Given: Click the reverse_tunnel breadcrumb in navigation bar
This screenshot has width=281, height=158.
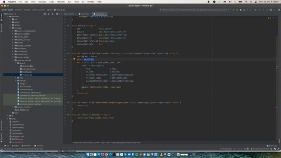Looking at the screenshot, I should (x=38, y=10).
